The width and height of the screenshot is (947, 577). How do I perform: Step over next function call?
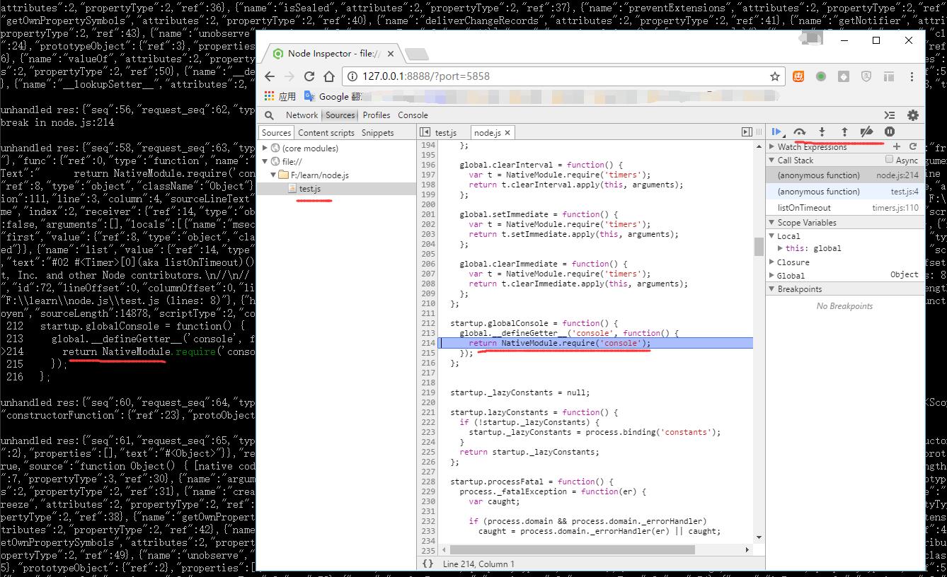[x=799, y=132]
